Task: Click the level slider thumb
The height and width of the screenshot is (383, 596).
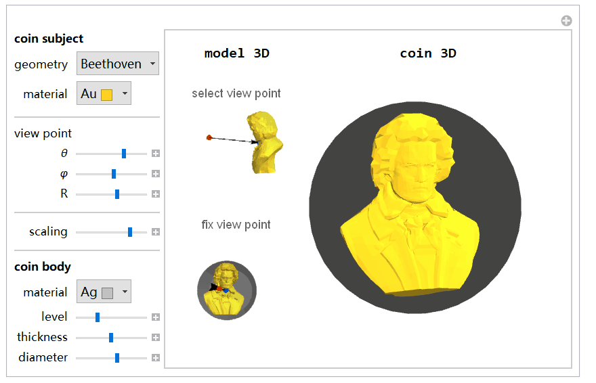Action: (98, 317)
